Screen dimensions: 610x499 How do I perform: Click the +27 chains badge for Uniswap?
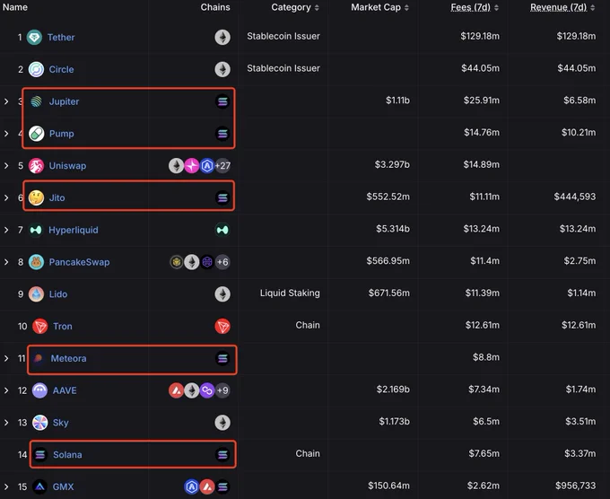(x=222, y=166)
